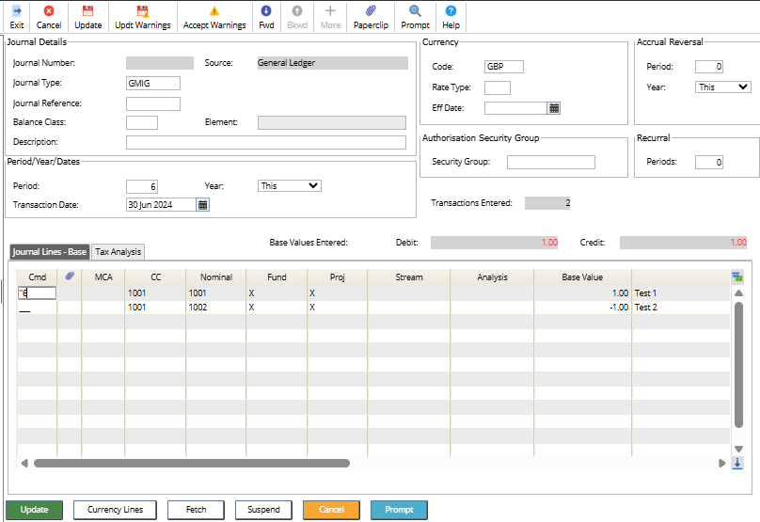Click the Updt Warnings toolbar icon
760x522 pixels.
pyautogui.click(x=143, y=11)
